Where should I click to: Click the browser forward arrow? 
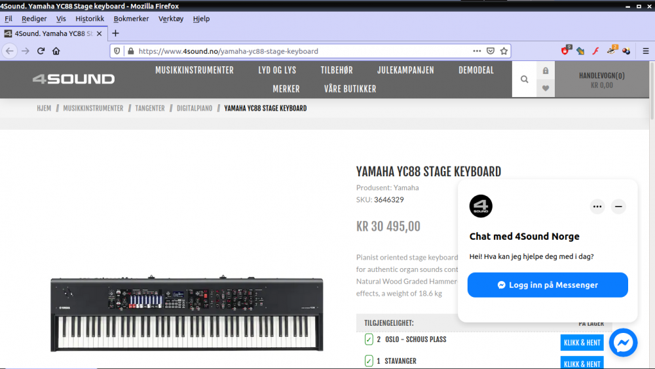[x=26, y=51]
